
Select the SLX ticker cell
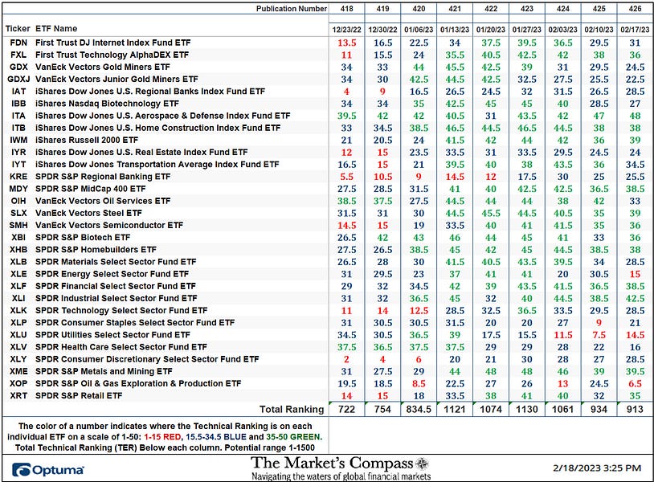(x=18, y=213)
